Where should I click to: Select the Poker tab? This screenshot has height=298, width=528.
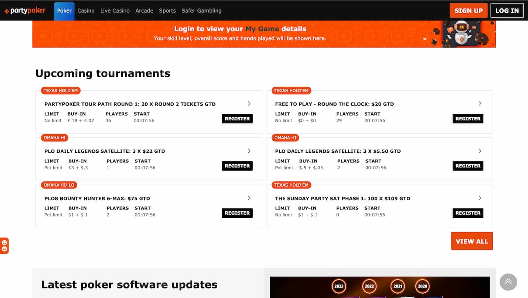(x=64, y=11)
